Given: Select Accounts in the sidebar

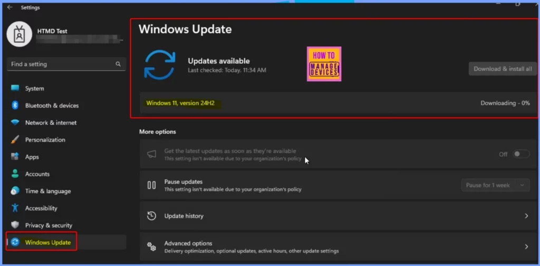Looking at the screenshot, I should [66, 174].
